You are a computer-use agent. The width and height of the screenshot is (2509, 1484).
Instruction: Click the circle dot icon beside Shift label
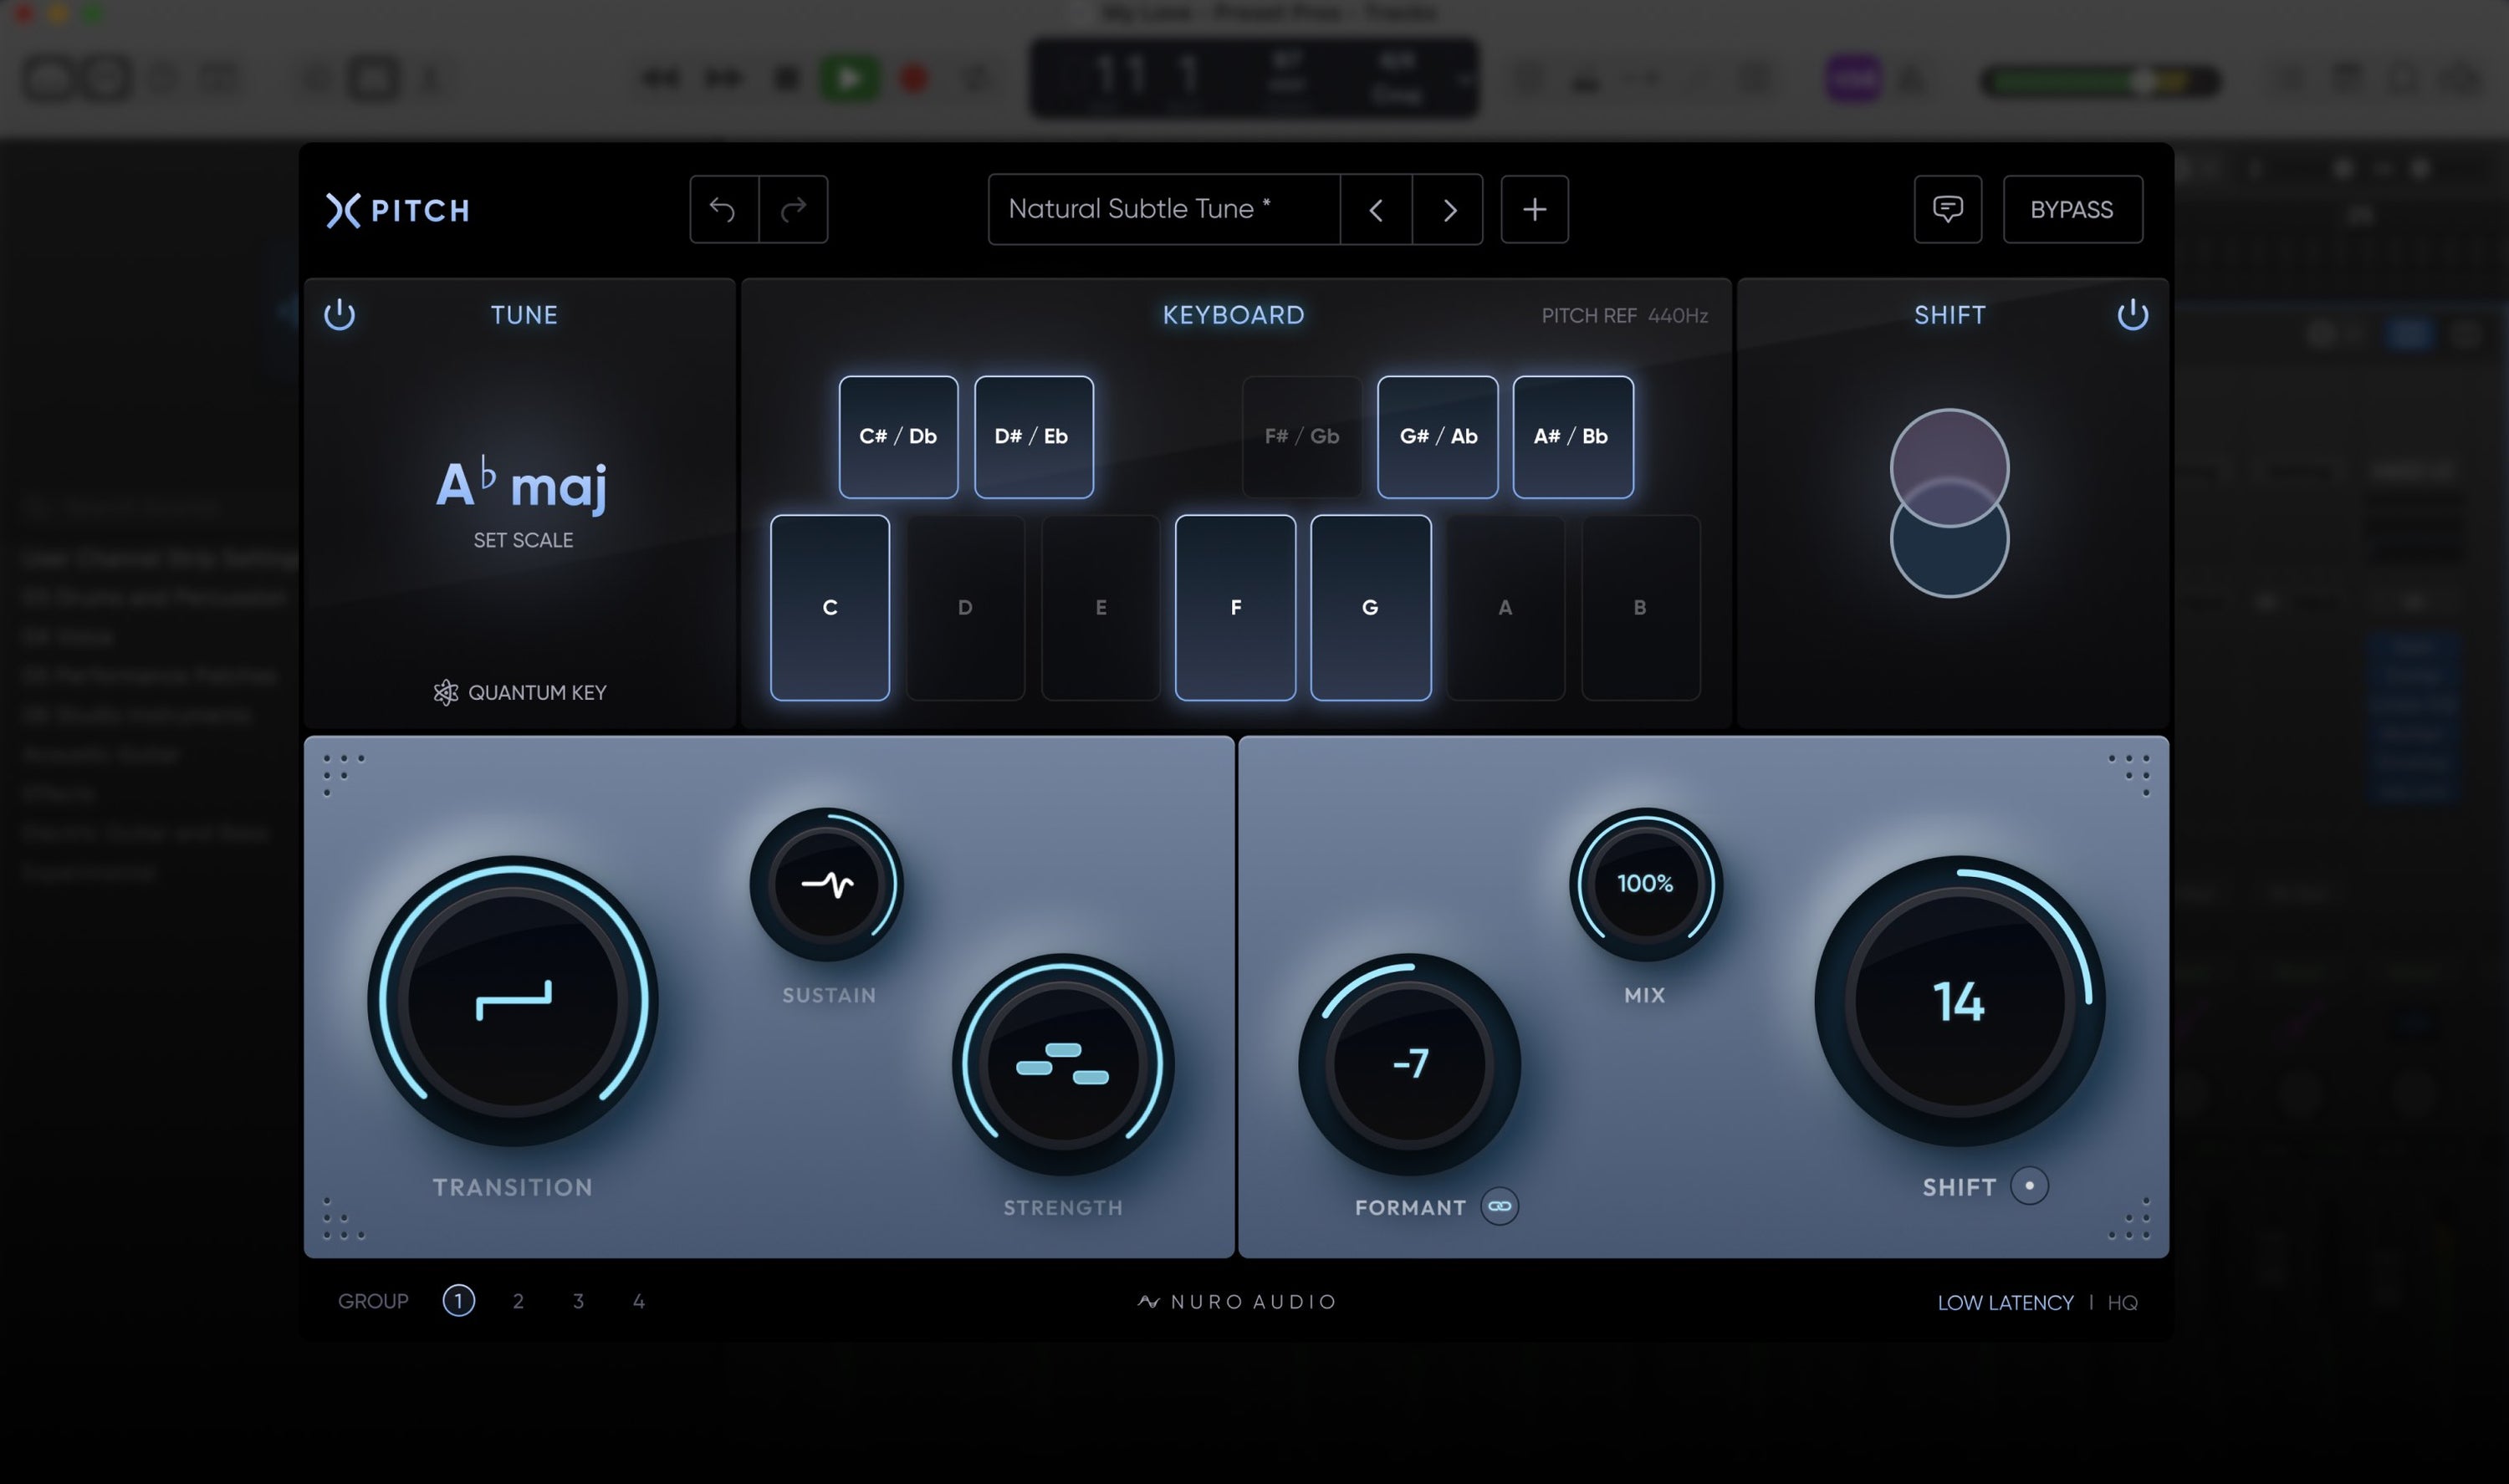pyautogui.click(x=2029, y=1186)
